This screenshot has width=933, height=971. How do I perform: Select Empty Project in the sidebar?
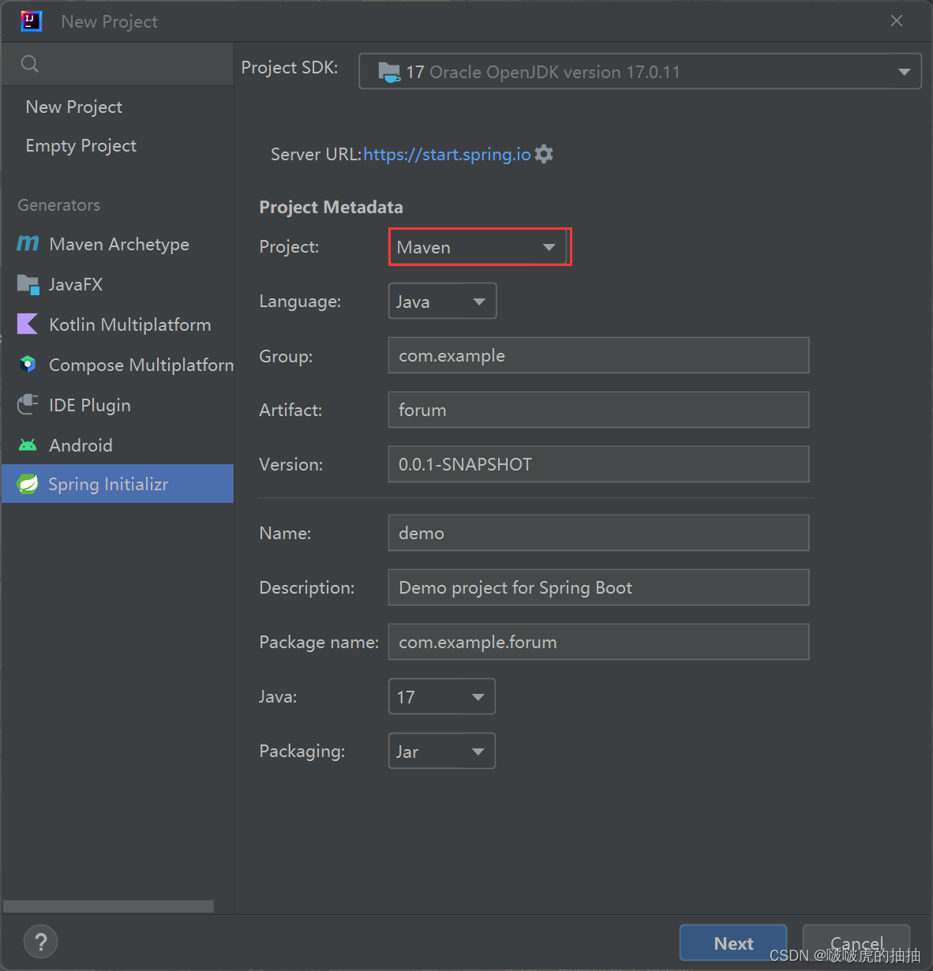[x=118, y=145]
